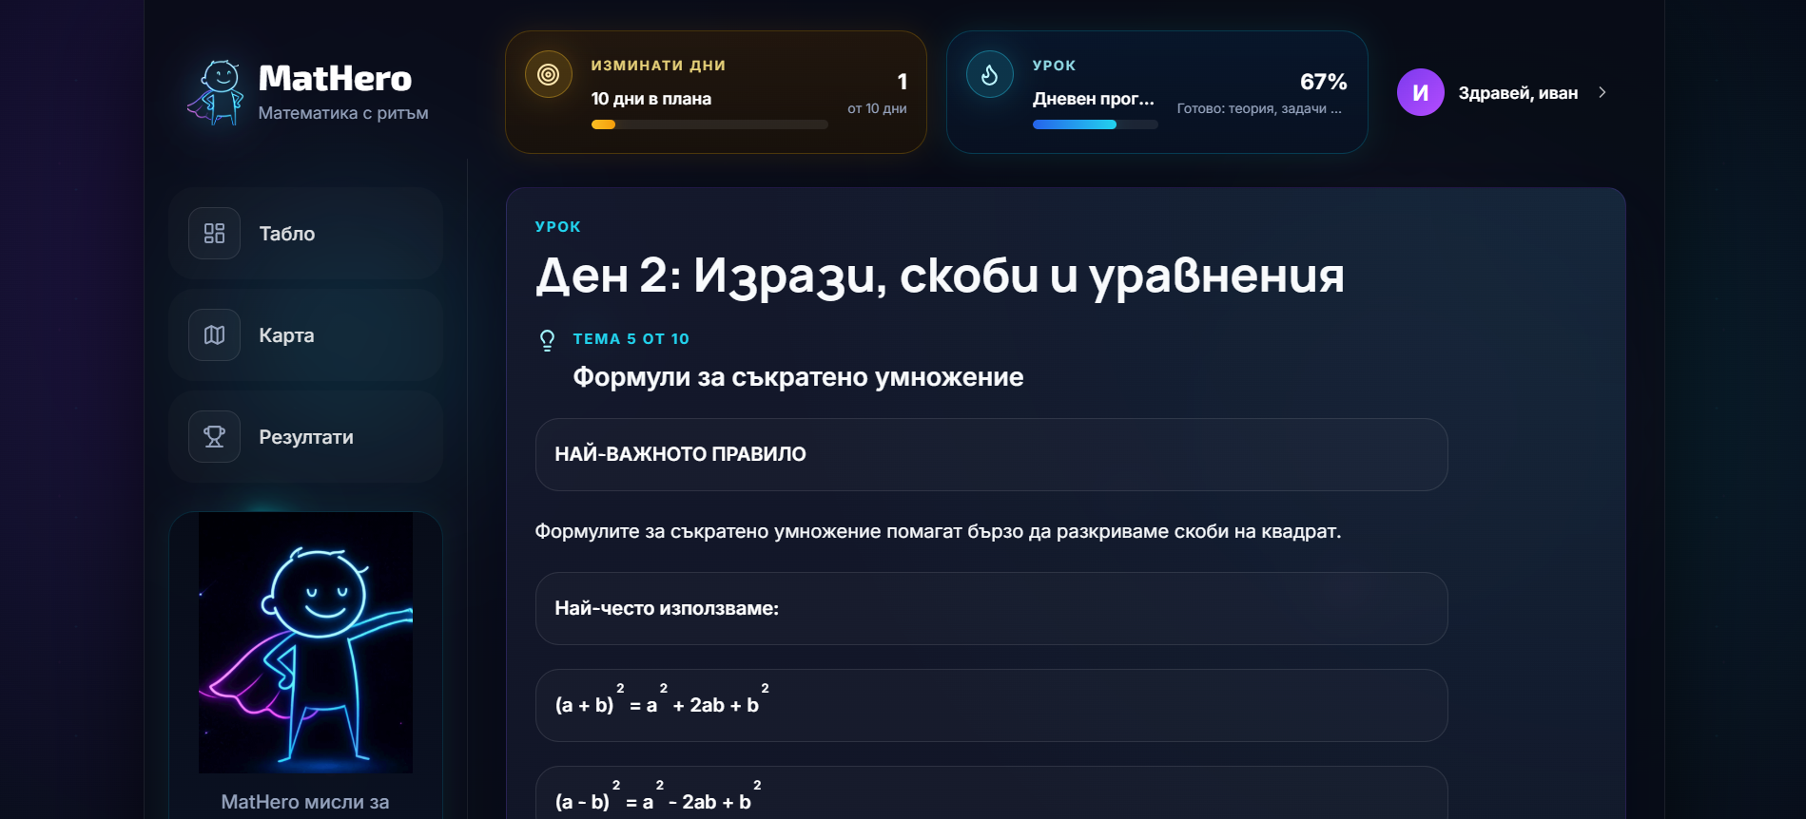Image resolution: width=1806 pixels, height=819 pixels.
Task: Open the Табло menu item
Action: (x=305, y=233)
